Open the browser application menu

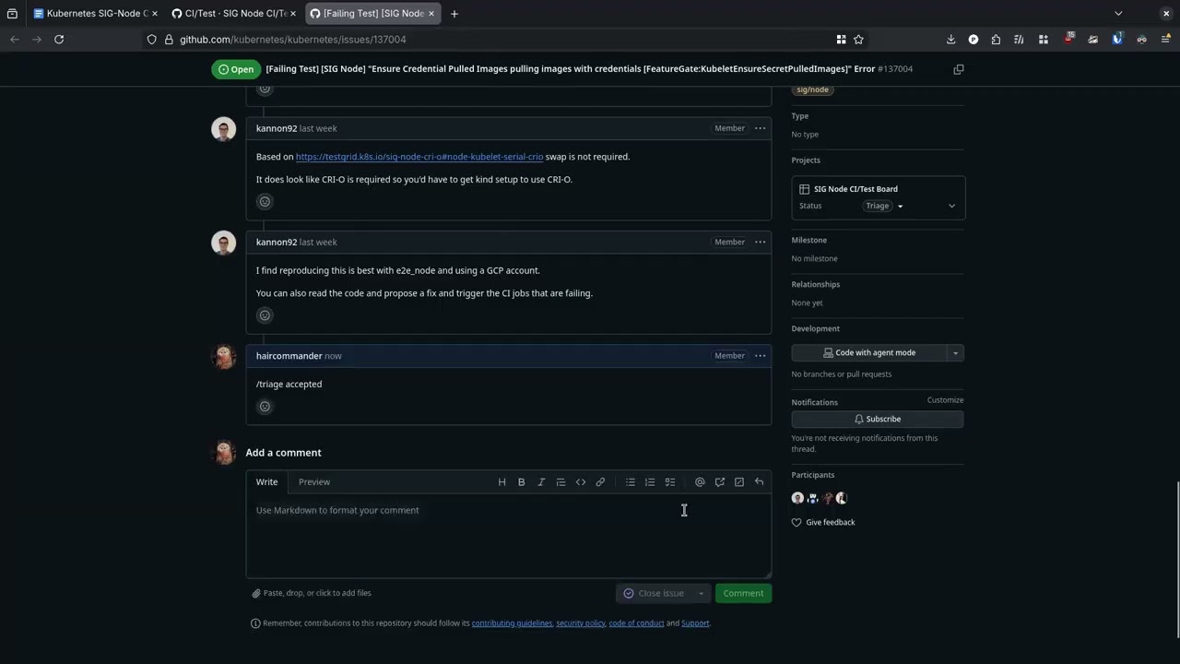tap(1166, 40)
